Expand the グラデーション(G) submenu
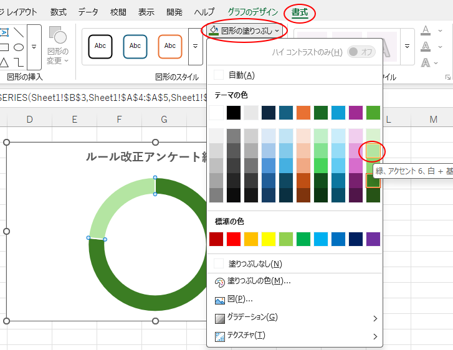This screenshot has width=453, height=350. click(x=295, y=318)
